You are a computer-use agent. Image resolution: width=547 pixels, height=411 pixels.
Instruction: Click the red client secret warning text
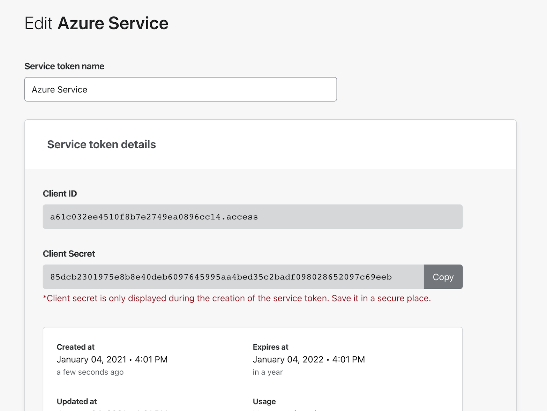click(237, 298)
